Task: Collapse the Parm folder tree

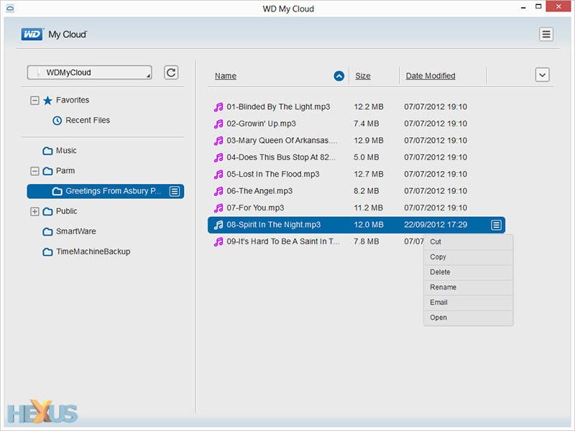Action: [34, 171]
